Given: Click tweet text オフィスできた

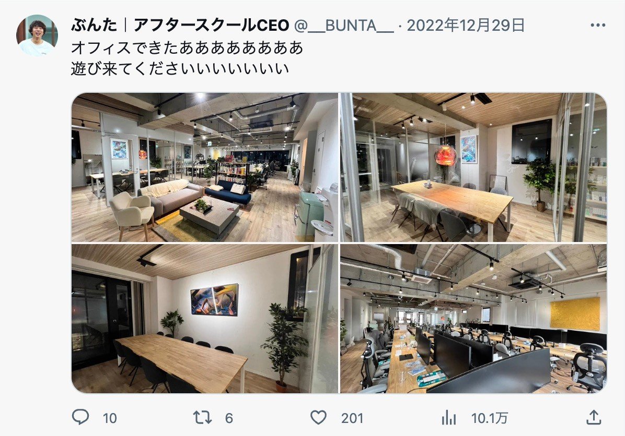Looking at the screenshot, I should point(124,48).
